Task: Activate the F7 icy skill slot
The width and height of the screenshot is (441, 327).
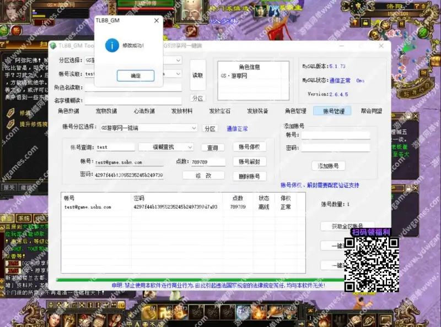Action: point(243,313)
